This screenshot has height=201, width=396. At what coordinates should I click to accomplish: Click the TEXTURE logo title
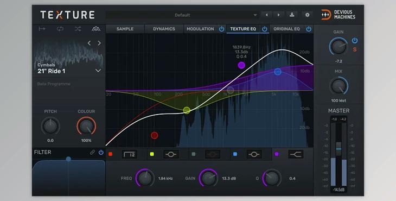pyautogui.click(x=67, y=15)
